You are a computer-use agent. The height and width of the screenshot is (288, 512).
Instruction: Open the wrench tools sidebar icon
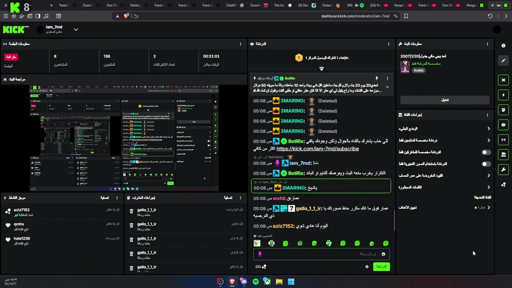(503, 170)
